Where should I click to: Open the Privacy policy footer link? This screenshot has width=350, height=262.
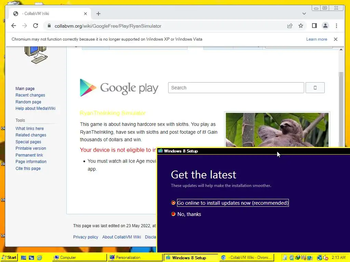click(x=85, y=237)
